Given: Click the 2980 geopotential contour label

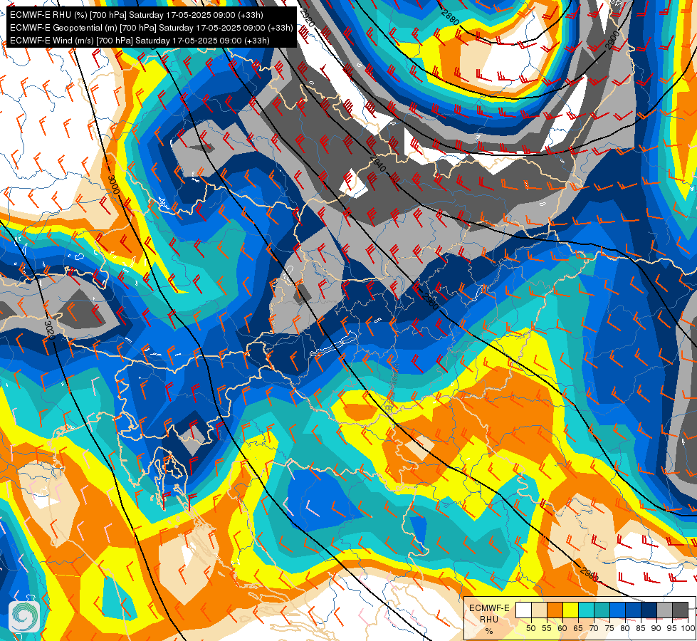Looking at the screenshot, I should pos(589,574).
